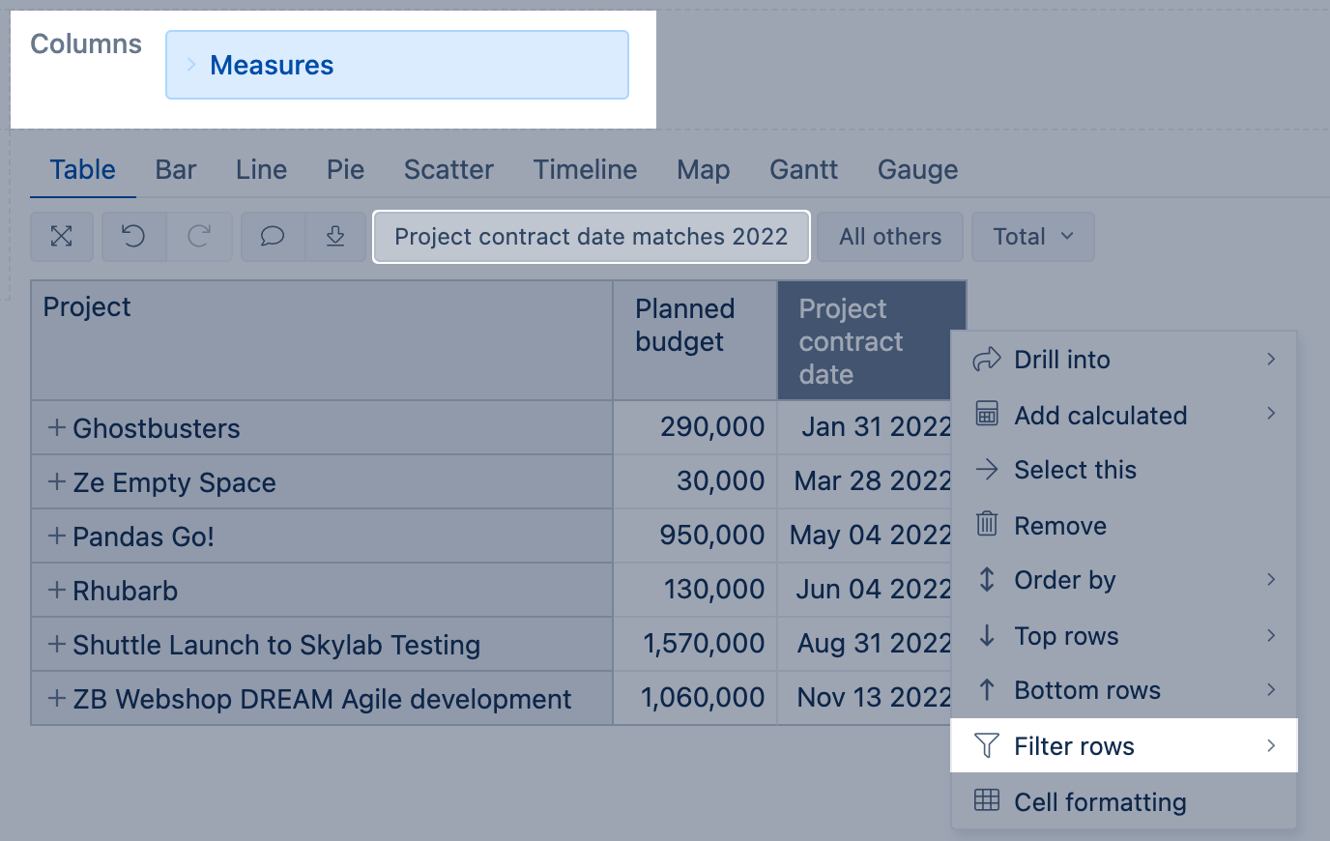This screenshot has height=841, width=1330.
Task: Open the comment bubble icon
Action: click(x=273, y=237)
